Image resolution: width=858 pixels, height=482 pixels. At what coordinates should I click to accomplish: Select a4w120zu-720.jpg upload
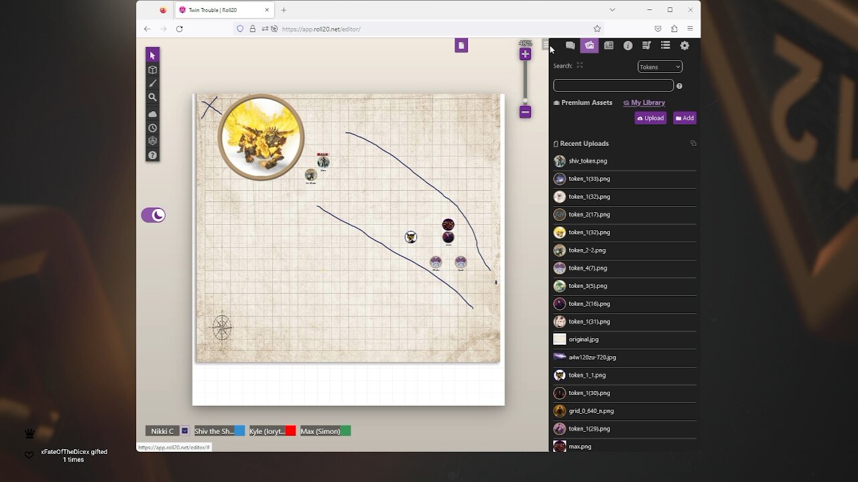tap(625, 357)
